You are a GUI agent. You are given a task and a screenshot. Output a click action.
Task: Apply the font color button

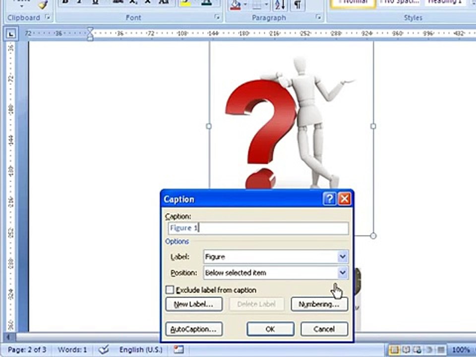[206, 3]
